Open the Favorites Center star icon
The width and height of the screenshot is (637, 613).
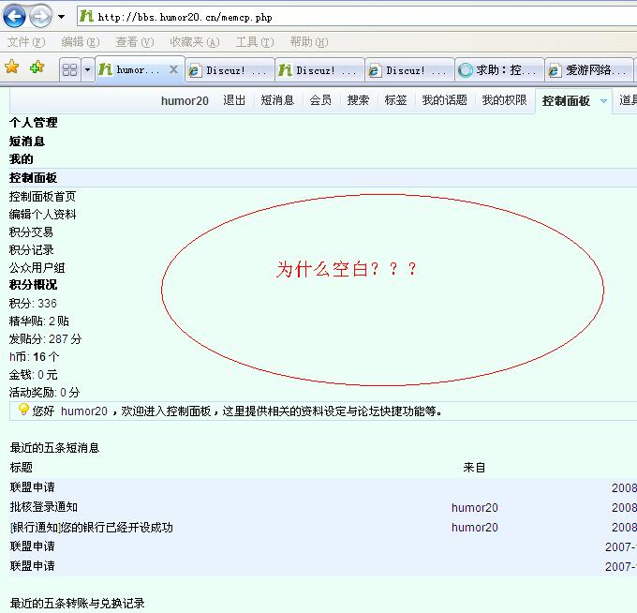[x=12, y=67]
